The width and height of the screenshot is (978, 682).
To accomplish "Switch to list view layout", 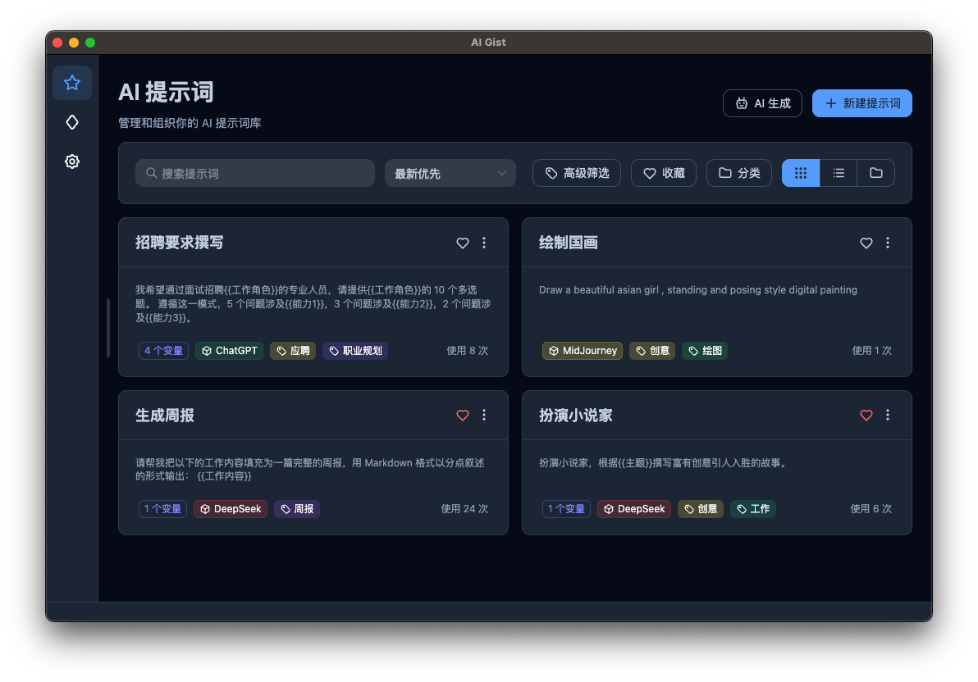I will (838, 173).
